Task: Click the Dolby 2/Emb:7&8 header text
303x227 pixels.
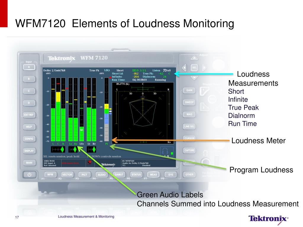Action: tap(54, 70)
